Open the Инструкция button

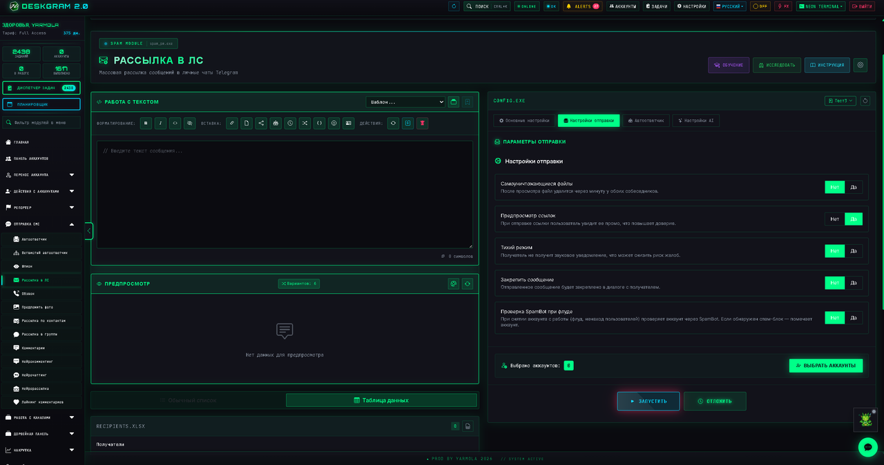(x=827, y=65)
